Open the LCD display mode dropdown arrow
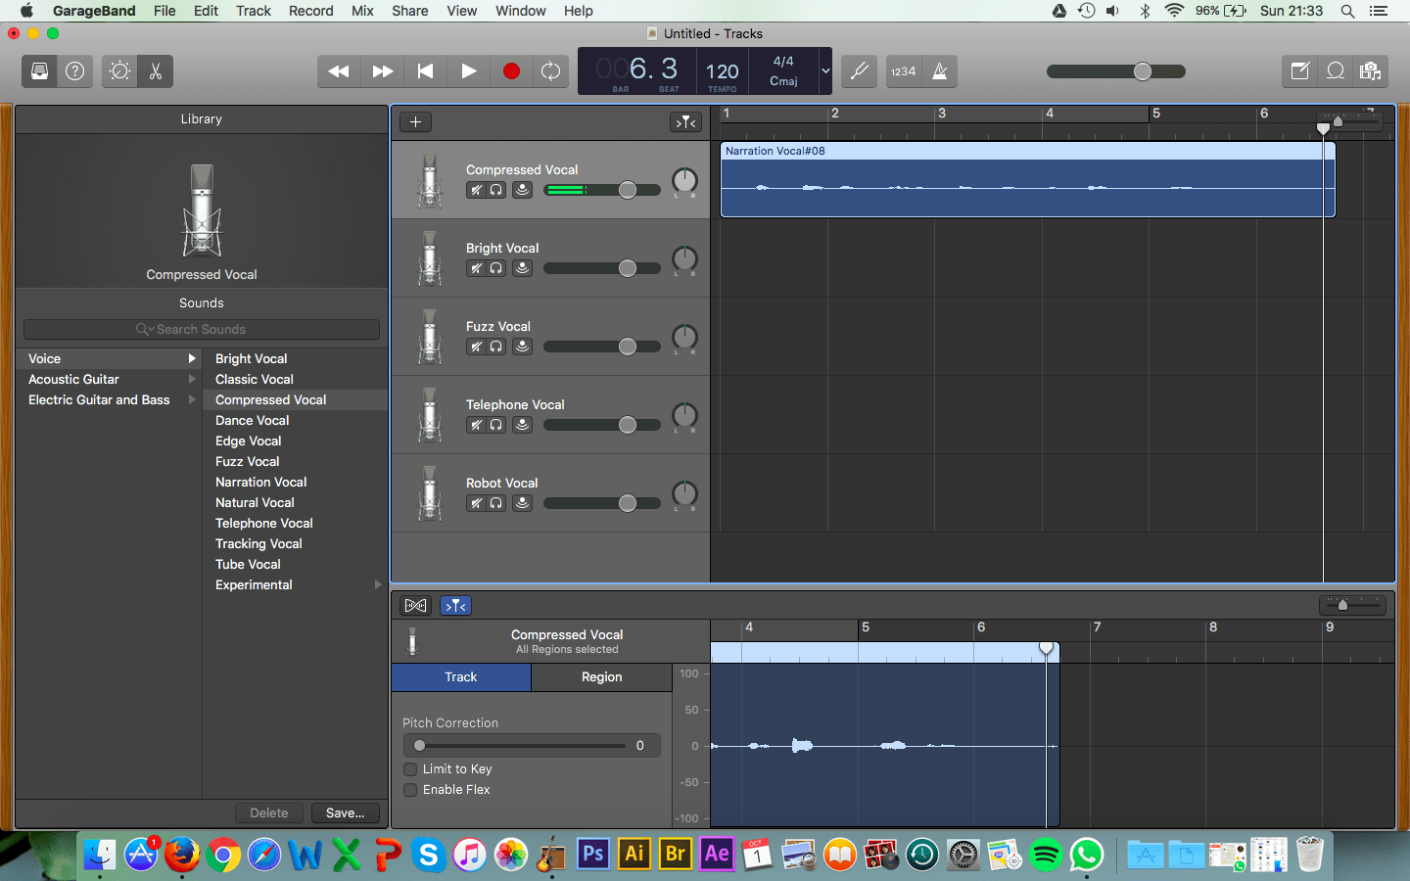This screenshot has height=881, width=1410. 825,70
